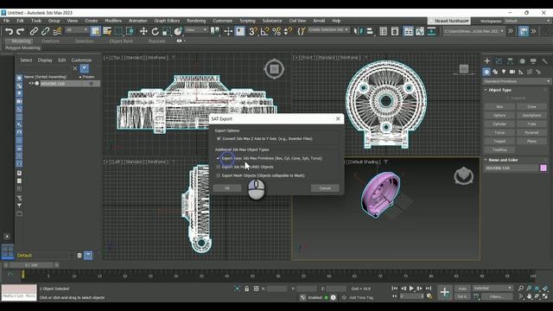
Task: Activate Select and Move tool
Action: (143, 31)
